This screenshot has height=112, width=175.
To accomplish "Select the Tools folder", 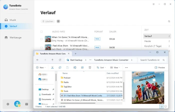I will (66, 91).
